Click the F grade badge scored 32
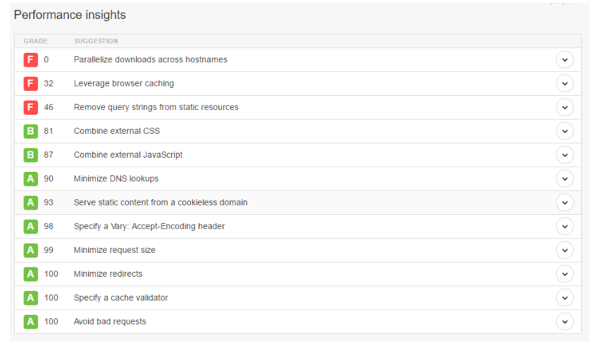 (x=30, y=84)
